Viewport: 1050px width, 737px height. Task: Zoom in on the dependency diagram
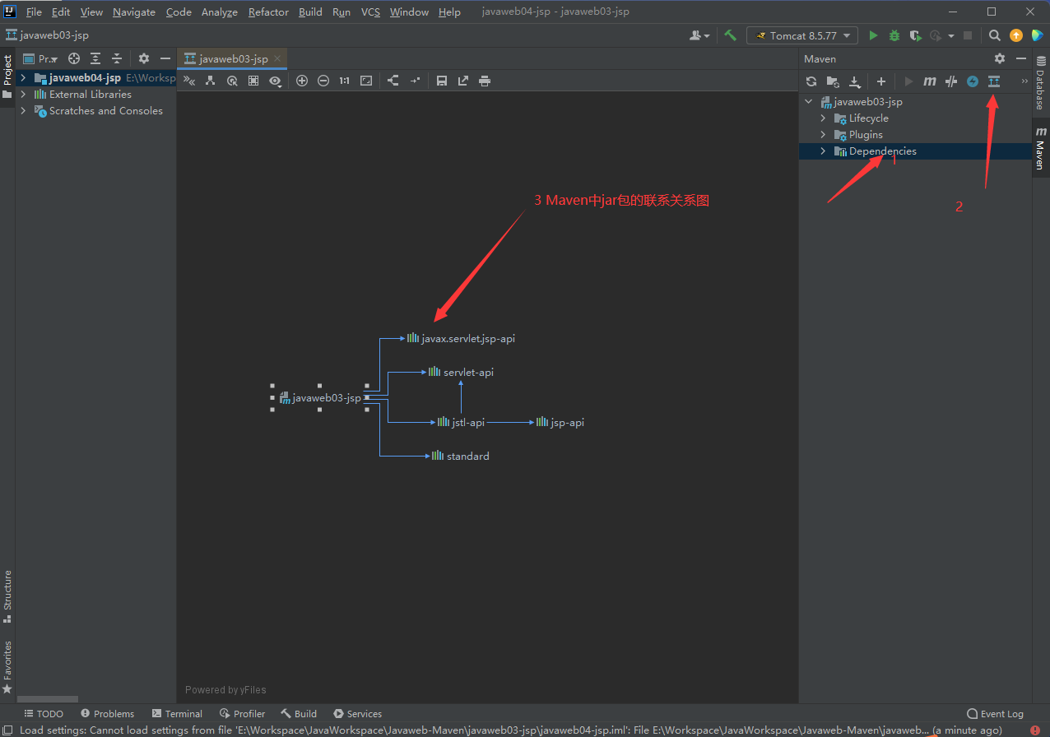click(x=302, y=81)
